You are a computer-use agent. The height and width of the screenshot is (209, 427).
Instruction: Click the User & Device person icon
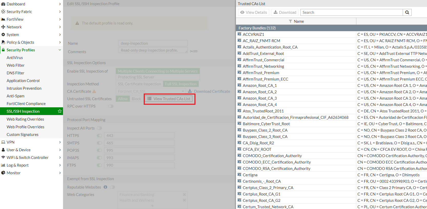(x=3, y=150)
